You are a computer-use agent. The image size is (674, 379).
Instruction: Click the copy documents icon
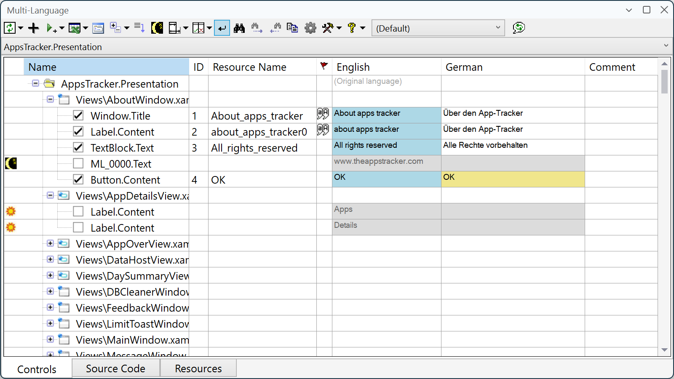coord(292,28)
